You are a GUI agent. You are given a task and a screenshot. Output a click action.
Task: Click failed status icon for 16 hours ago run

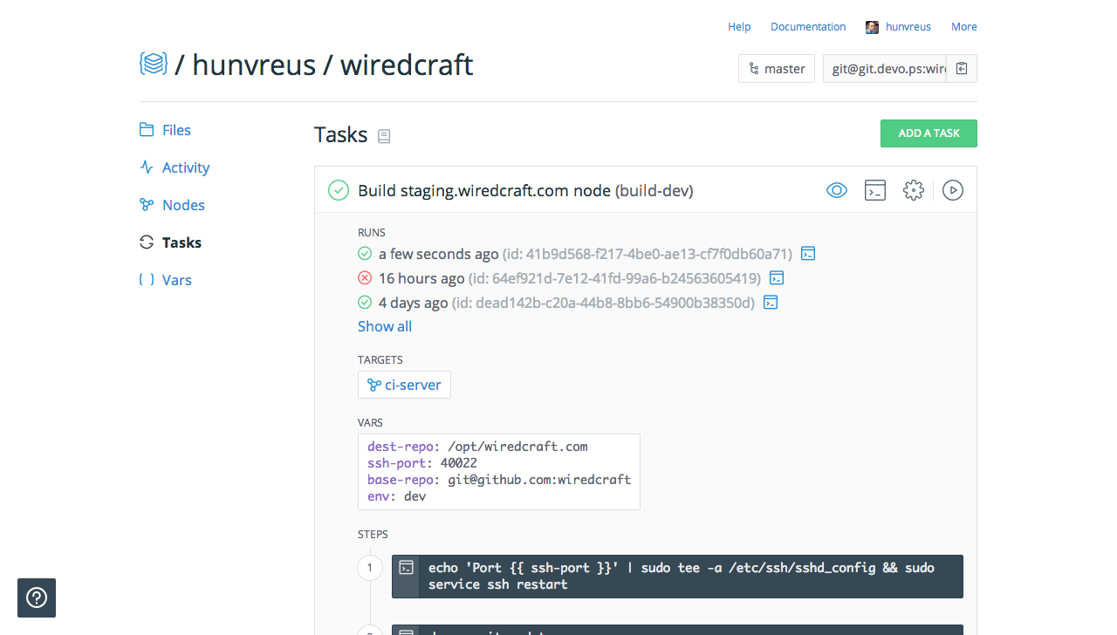tap(365, 278)
